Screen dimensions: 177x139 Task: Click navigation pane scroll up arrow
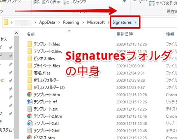(16, 33)
